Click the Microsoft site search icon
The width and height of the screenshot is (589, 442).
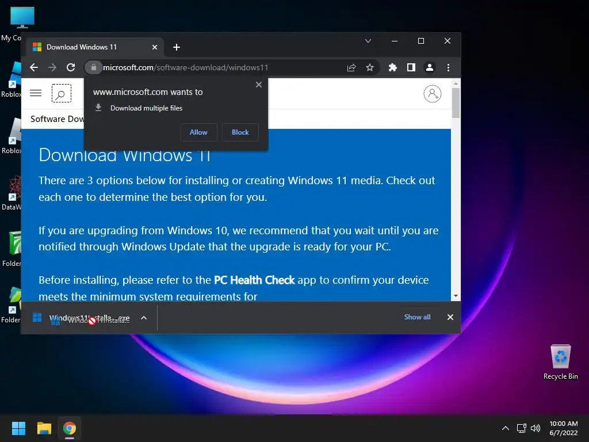point(61,94)
